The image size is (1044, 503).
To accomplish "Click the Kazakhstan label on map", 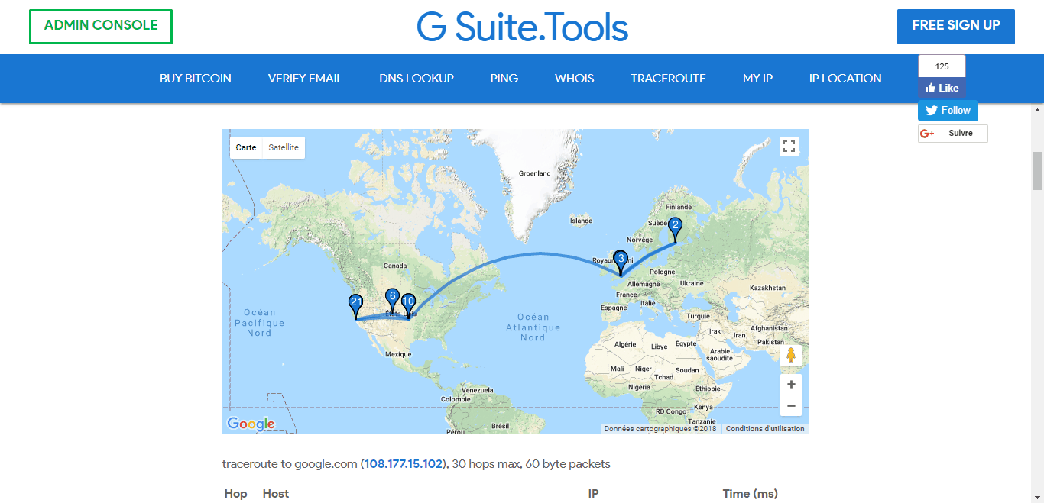I will pyautogui.click(x=767, y=288).
